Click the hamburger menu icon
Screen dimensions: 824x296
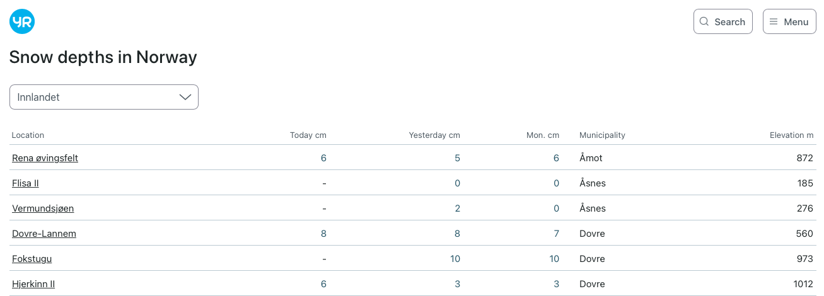point(774,21)
